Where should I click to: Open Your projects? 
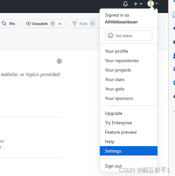point(128,70)
